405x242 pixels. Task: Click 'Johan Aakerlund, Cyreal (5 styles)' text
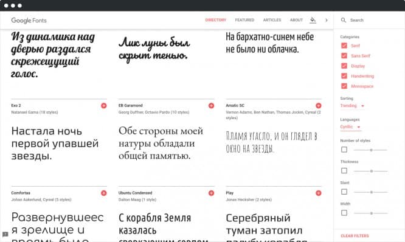41,199
